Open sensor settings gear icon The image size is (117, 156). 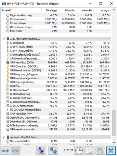point(100,150)
